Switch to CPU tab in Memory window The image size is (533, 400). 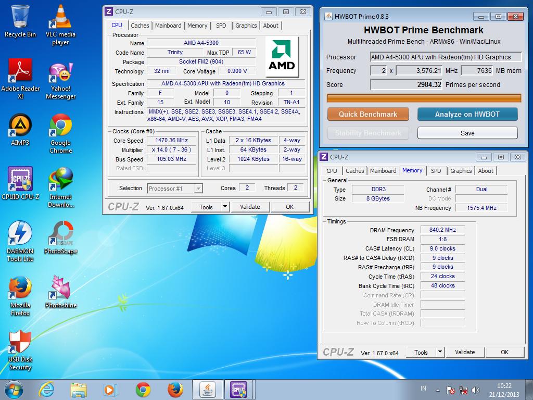332,171
